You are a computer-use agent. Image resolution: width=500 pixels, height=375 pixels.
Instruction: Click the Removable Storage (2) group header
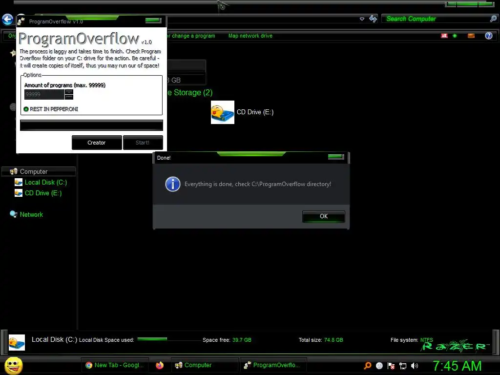[x=190, y=92]
